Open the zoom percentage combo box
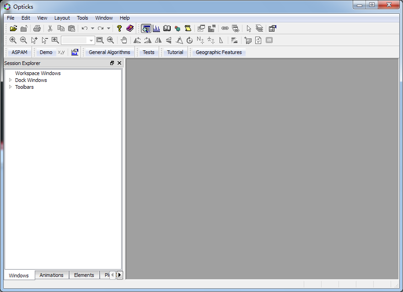Image resolution: width=403 pixels, height=292 pixels. click(91, 41)
